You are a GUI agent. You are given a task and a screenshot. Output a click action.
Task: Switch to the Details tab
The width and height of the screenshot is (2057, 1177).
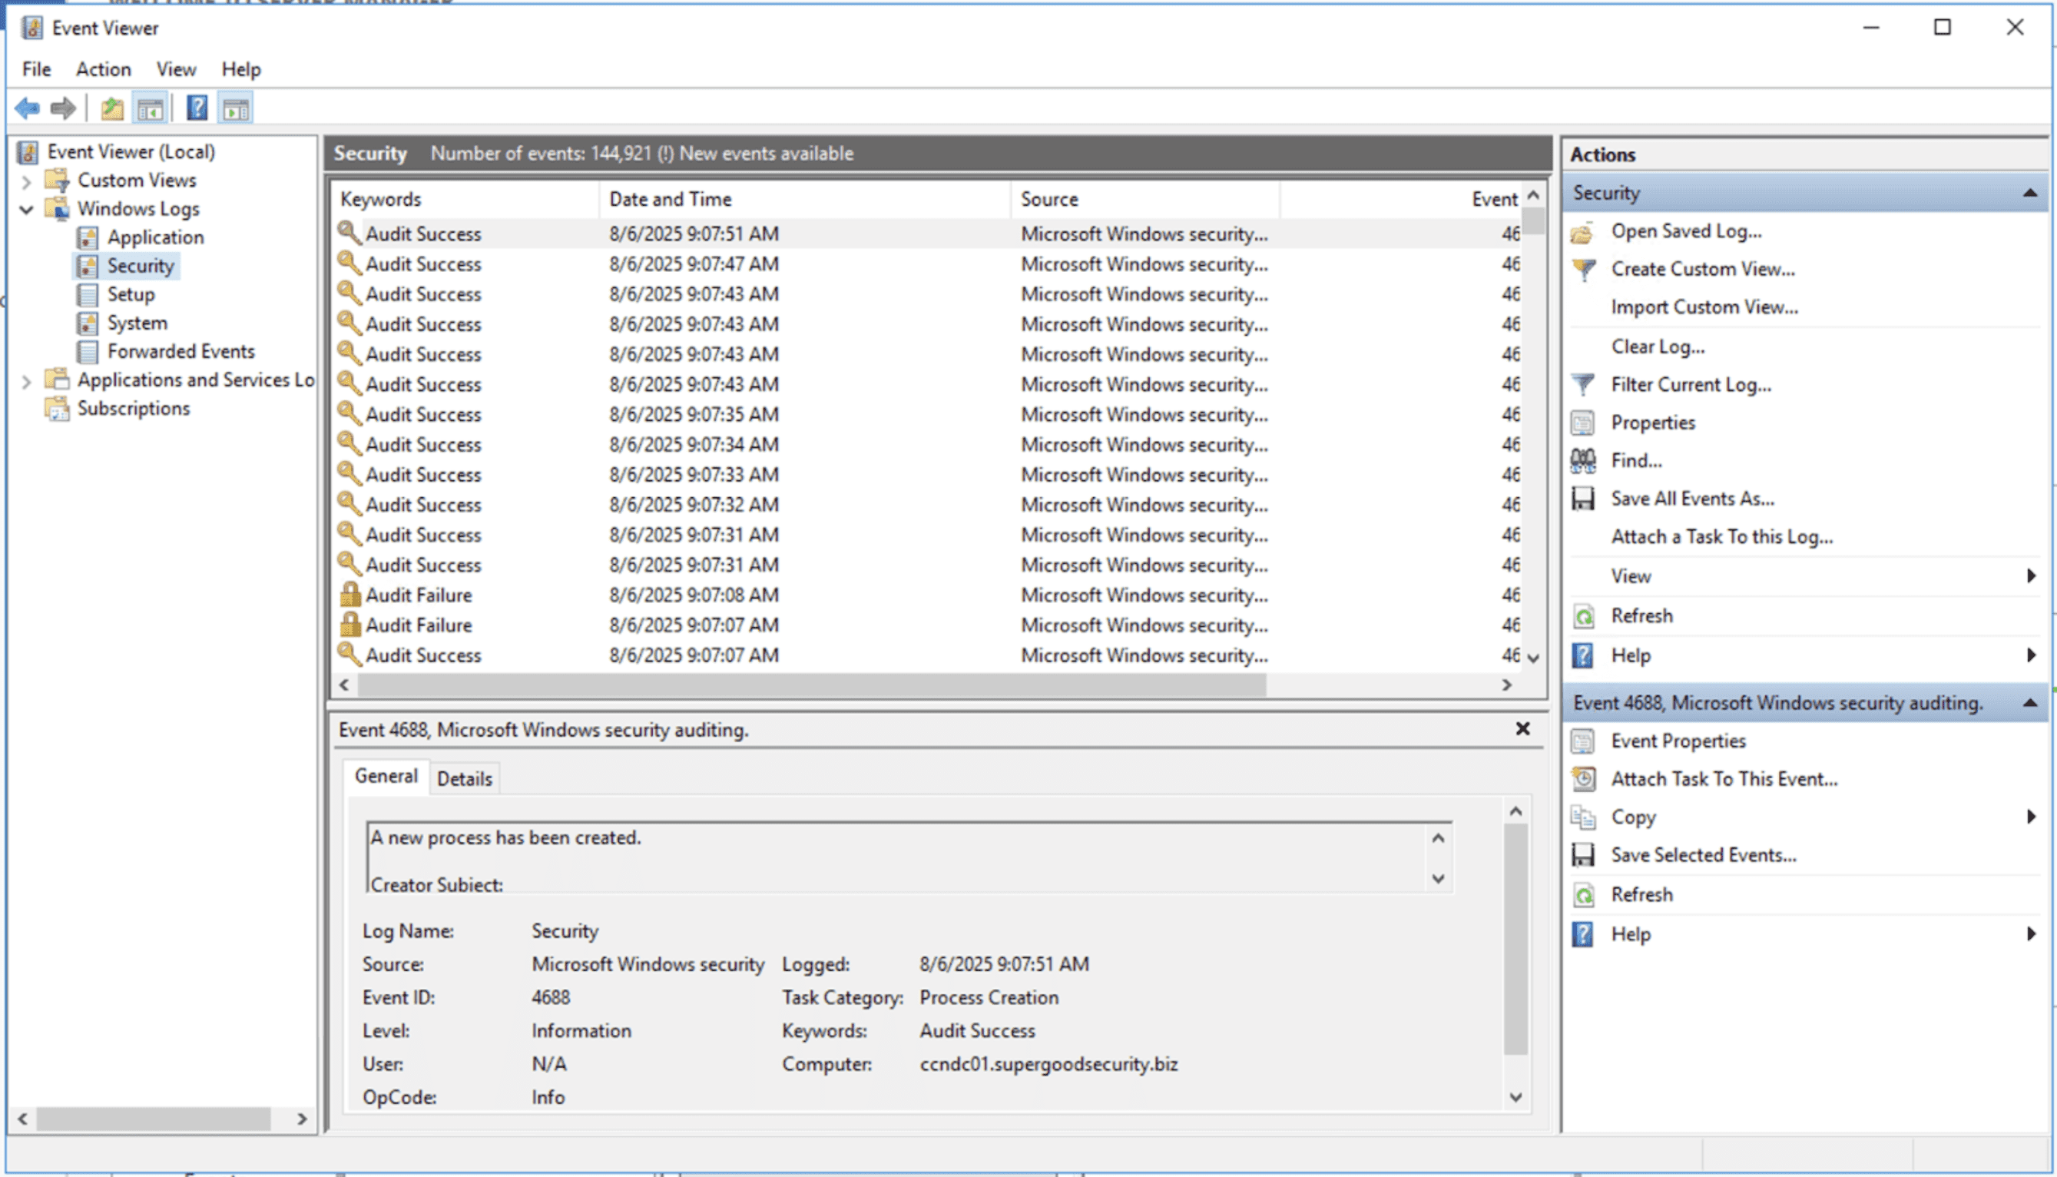[465, 778]
